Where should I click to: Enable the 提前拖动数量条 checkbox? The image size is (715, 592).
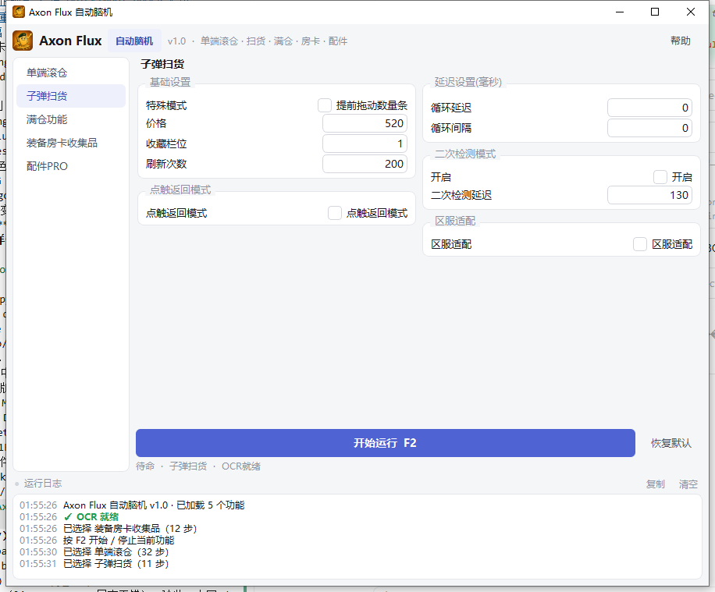[x=325, y=105]
